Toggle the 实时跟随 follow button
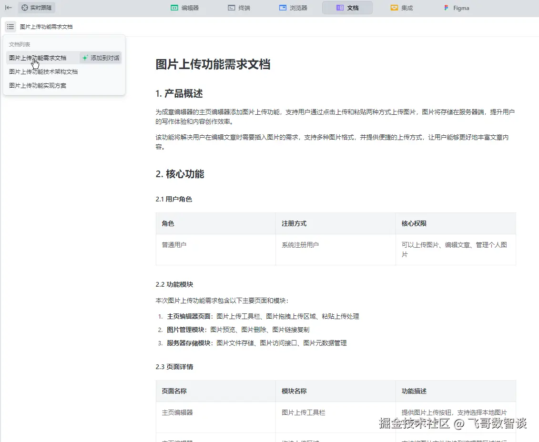This screenshot has width=539, height=442. tap(37, 8)
